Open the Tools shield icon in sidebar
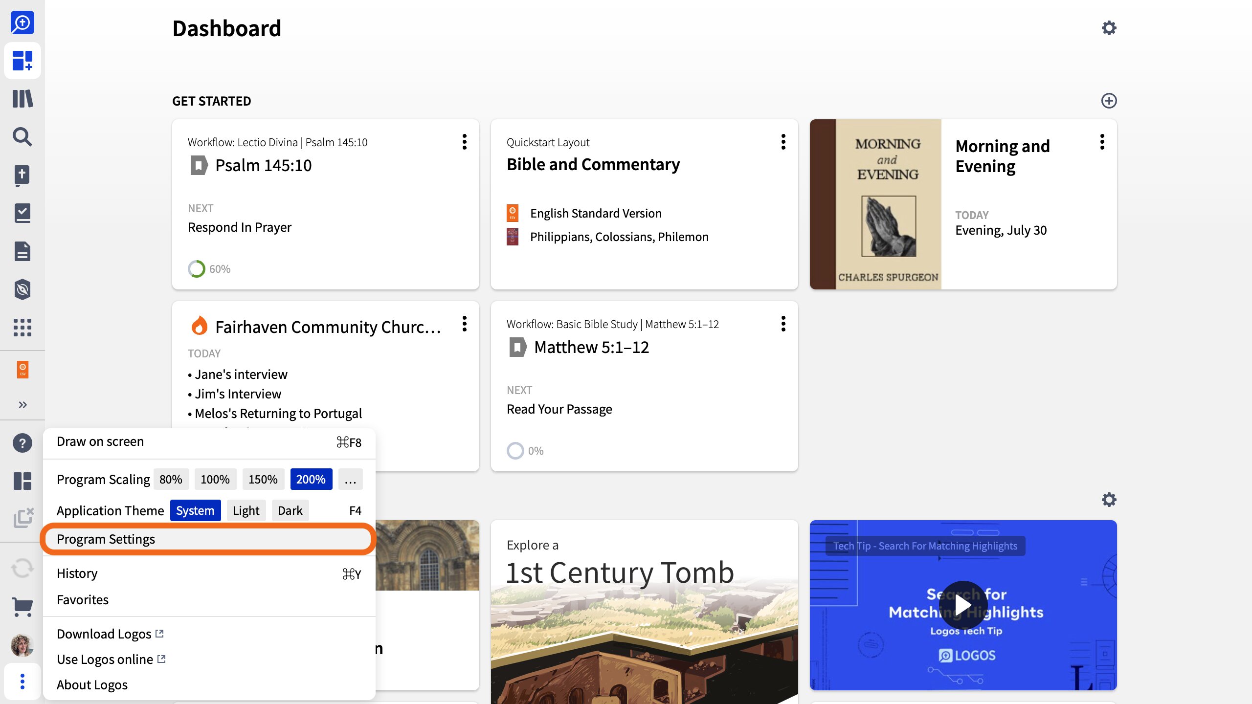1252x704 pixels. (22, 289)
